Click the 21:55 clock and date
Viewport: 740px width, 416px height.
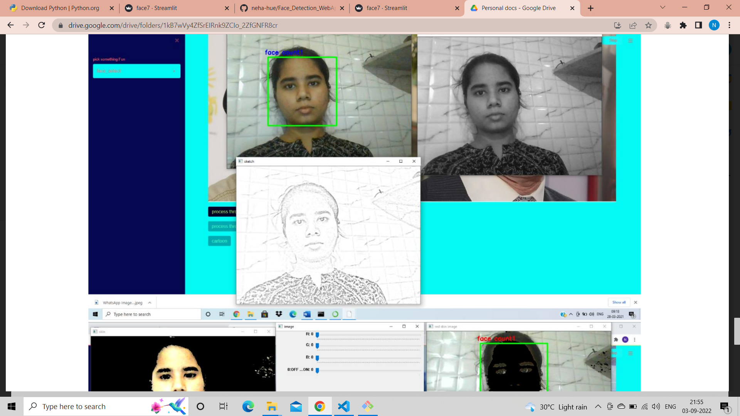point(696,406)
